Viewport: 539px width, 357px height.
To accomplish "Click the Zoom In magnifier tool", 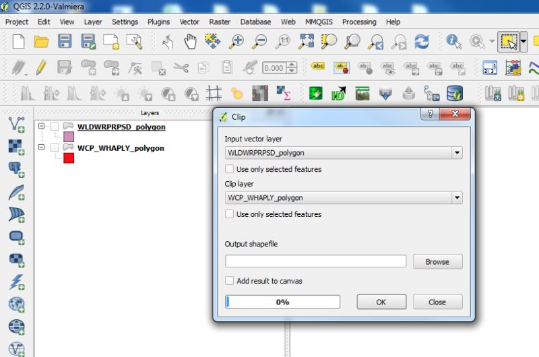I will [x=236, y=42].
